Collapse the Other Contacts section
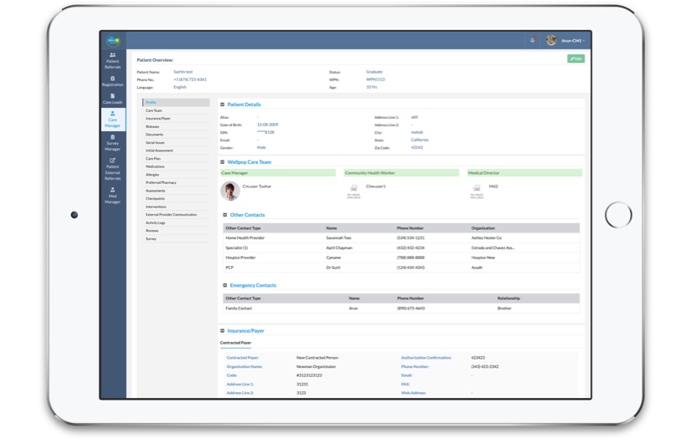The width and height of the screenshot is (691, 439). (x=225, y=215)
